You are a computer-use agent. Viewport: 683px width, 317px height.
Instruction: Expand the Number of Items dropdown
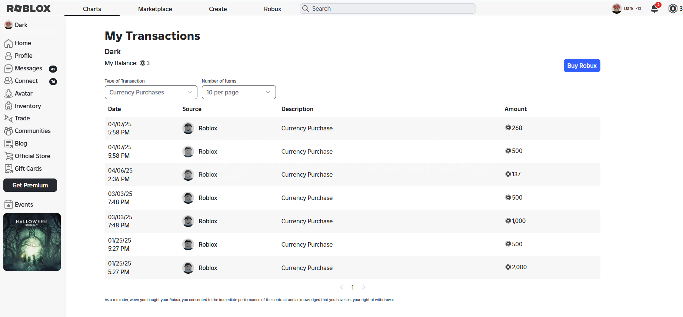[x=239, y=93]
